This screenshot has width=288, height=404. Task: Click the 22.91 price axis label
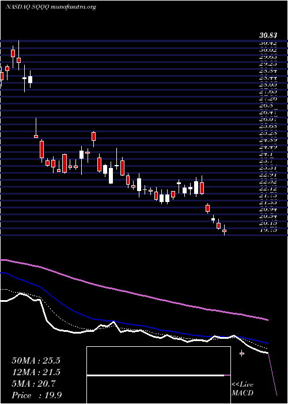click(268, 175)
